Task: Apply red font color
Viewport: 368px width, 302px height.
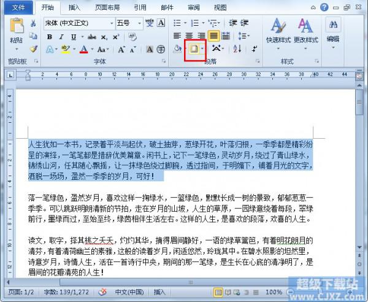Action: click(x=84, y=49)
